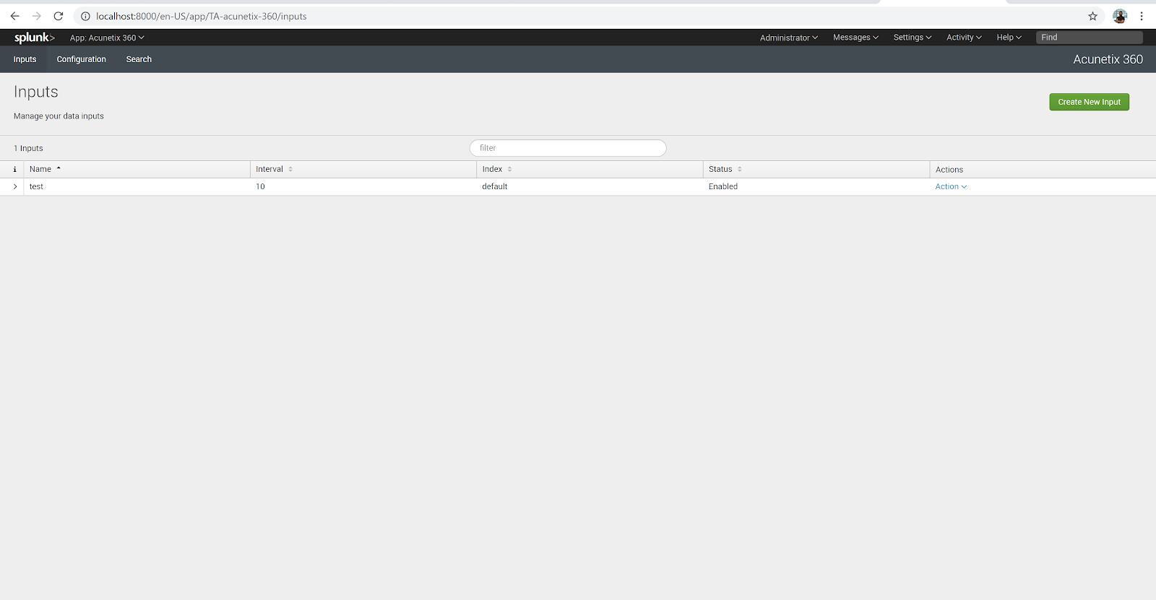Click the site information icon in address bar
Image resolution: width=1156 pixels, height=600 pixels.
(x=85, y=16)
